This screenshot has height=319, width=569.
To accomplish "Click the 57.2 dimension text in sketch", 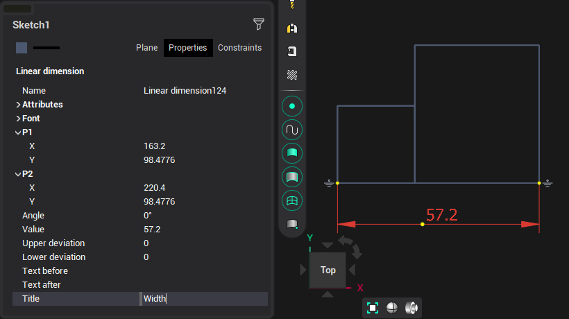I will [x=441, y=215].
